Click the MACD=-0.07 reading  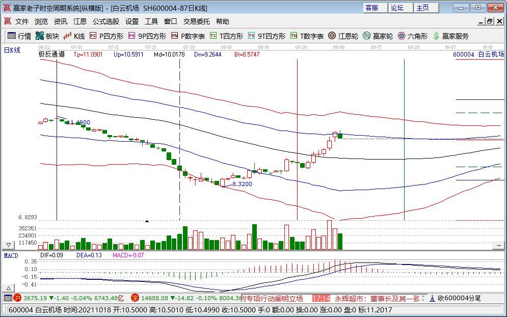(128, 255)
